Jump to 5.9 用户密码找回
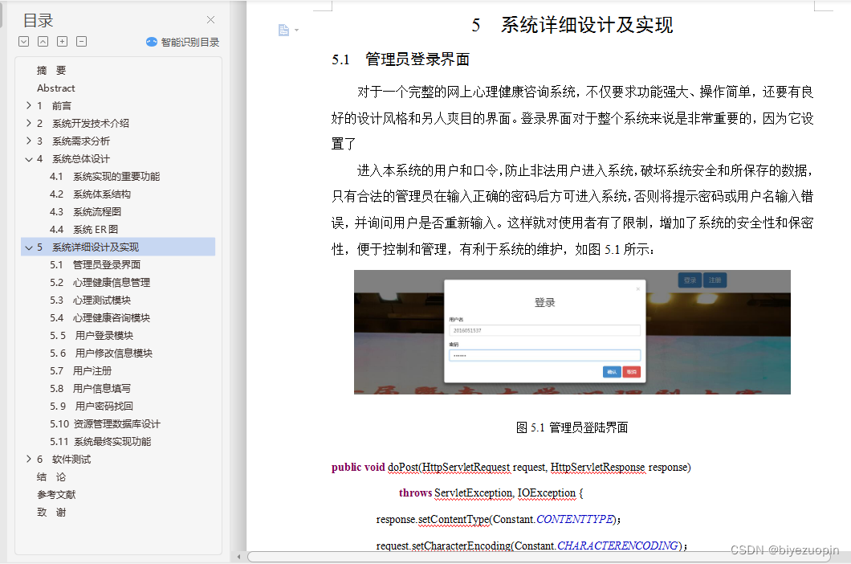 92,406
